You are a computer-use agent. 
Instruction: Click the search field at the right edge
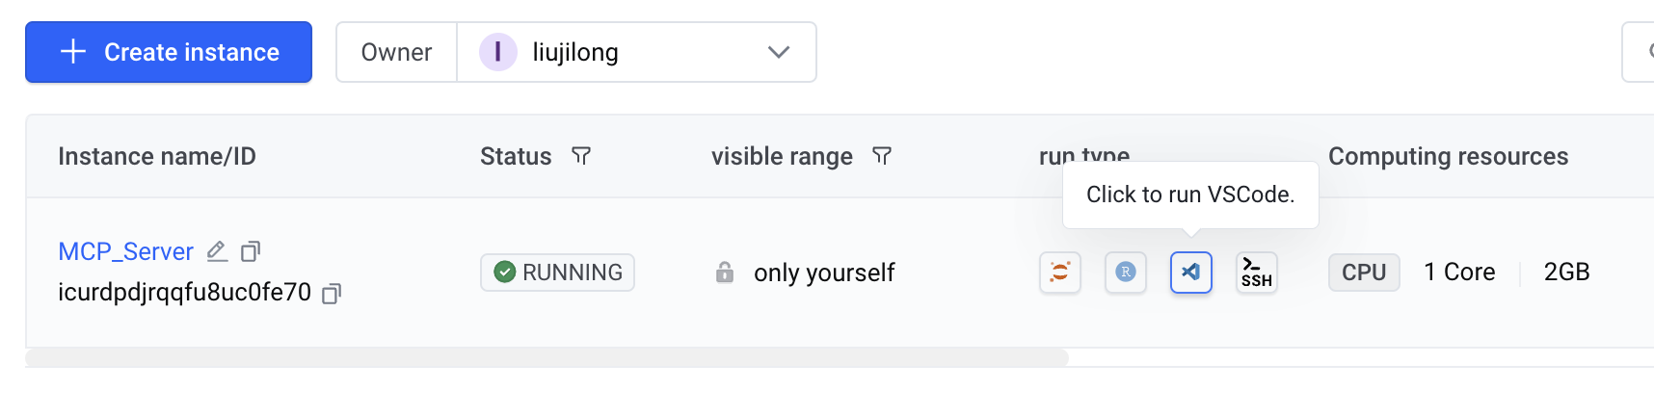[1641, 52]
